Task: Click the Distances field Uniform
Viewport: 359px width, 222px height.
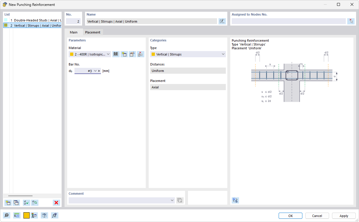Action: point(188,71)
